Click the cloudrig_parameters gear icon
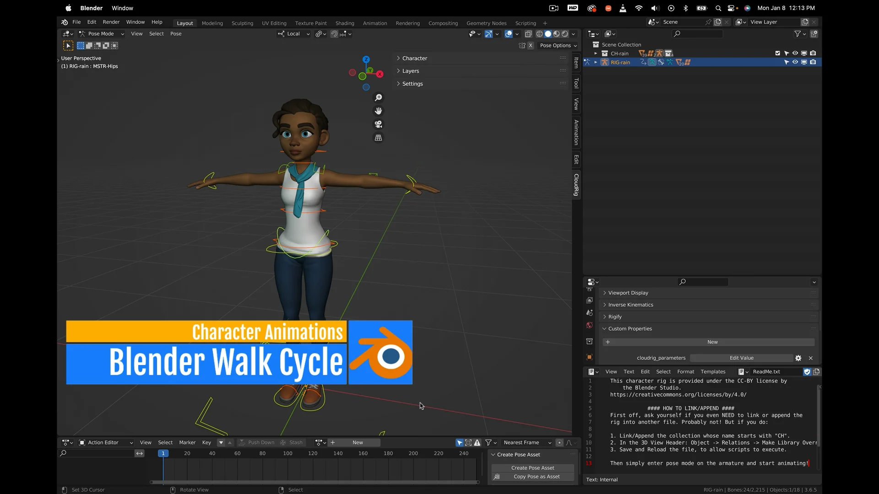879x494 pixels. pos(798,358)
